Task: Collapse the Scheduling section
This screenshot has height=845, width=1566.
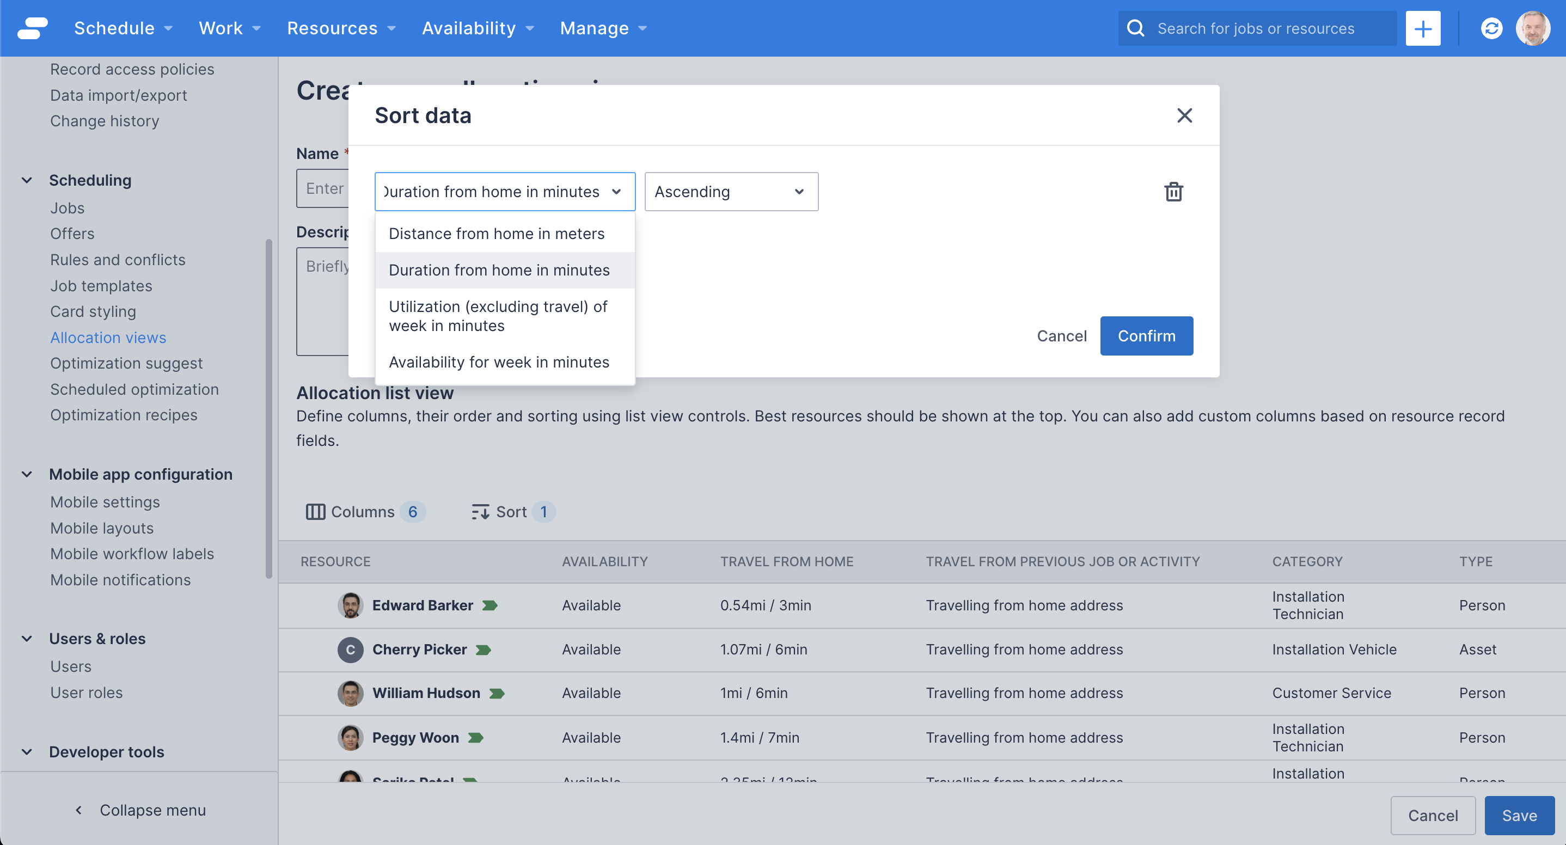Action: pos(27,180)
